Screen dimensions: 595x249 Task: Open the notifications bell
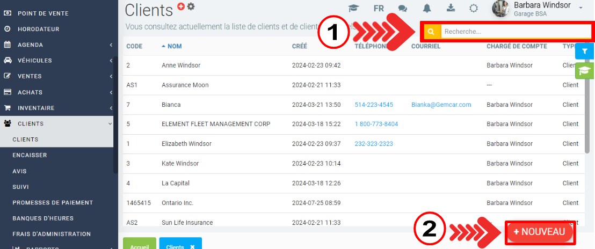(x=427, y=8)
